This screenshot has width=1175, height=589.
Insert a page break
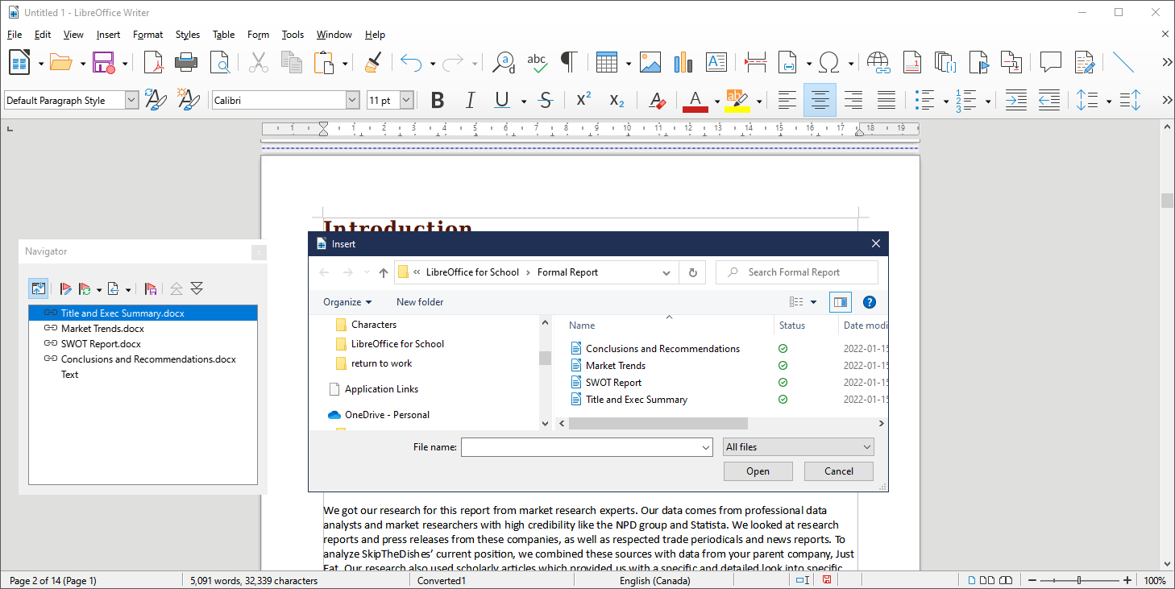[755, 62]
